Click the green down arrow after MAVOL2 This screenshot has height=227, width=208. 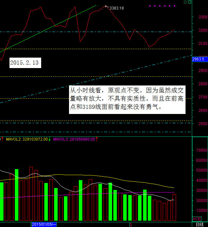(50, 139)
